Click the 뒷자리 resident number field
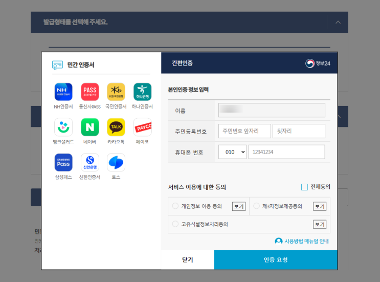Viewport: 380px width, 282px height. 299,131
